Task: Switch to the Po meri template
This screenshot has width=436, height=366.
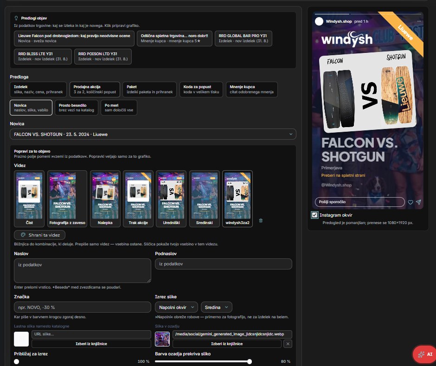Action: [119, 108]
